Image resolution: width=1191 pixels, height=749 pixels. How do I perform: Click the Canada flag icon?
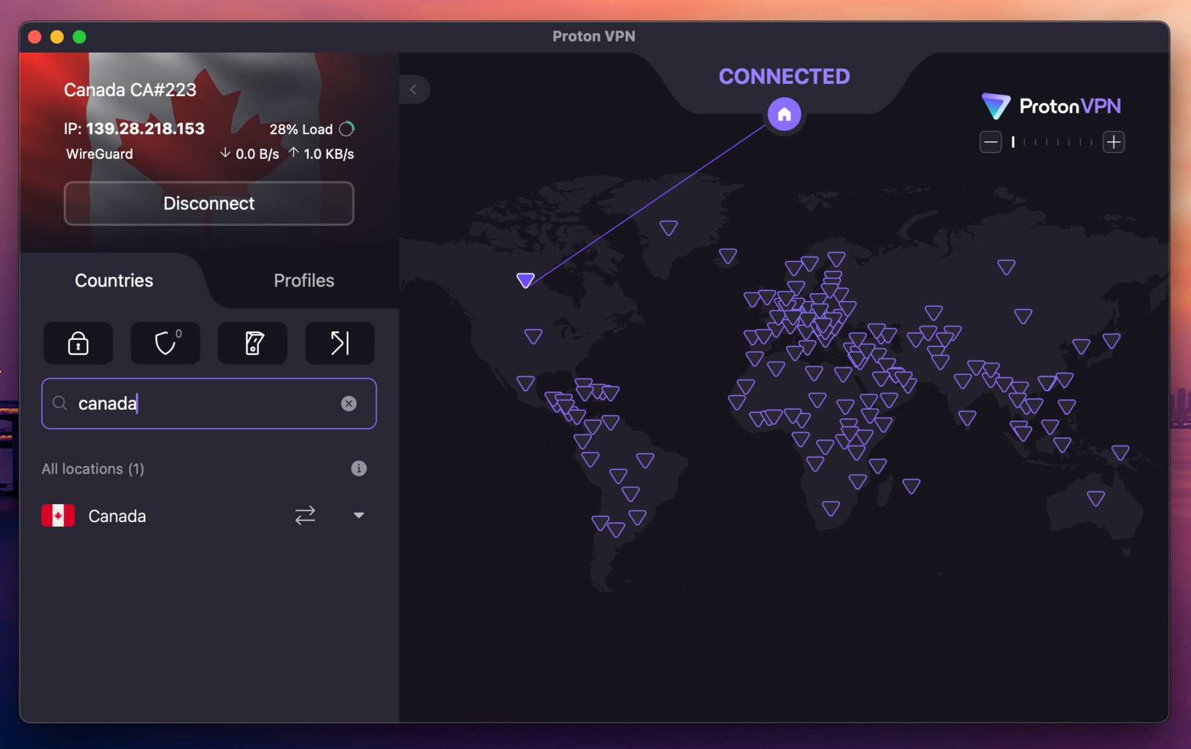(x=58, y=515)
